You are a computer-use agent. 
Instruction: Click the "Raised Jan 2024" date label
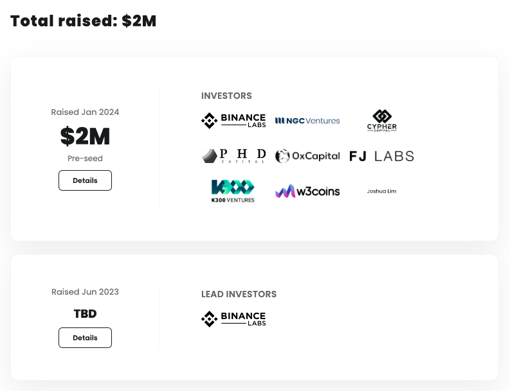coord(85,112)
